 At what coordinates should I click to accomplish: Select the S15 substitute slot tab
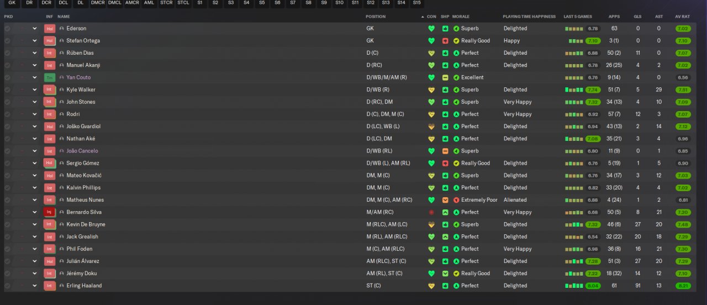click(416, 3)
